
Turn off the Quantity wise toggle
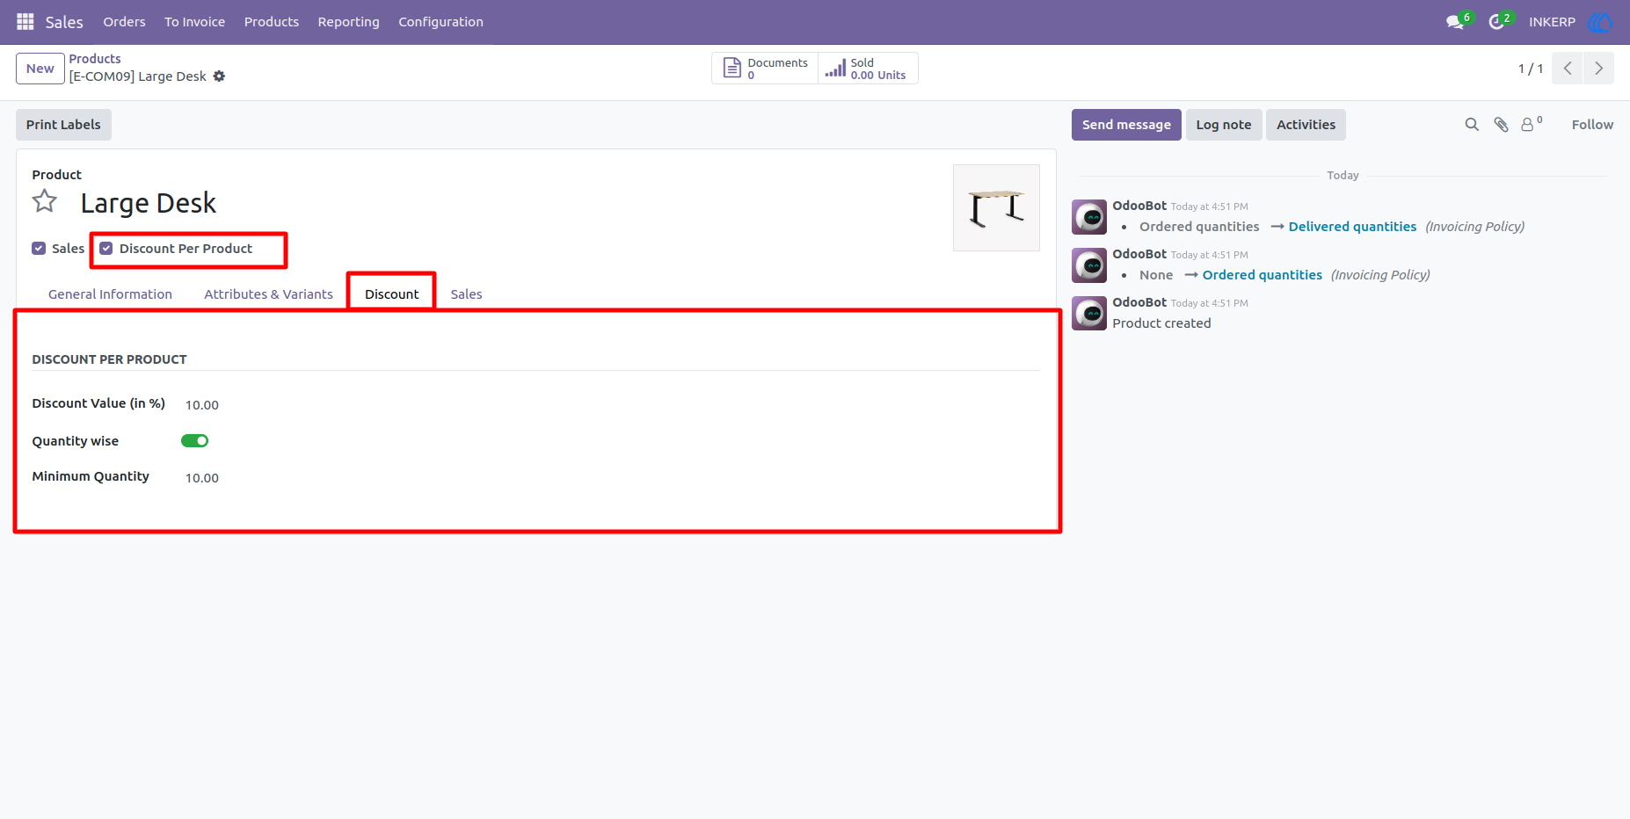click(x=195, y=441)
